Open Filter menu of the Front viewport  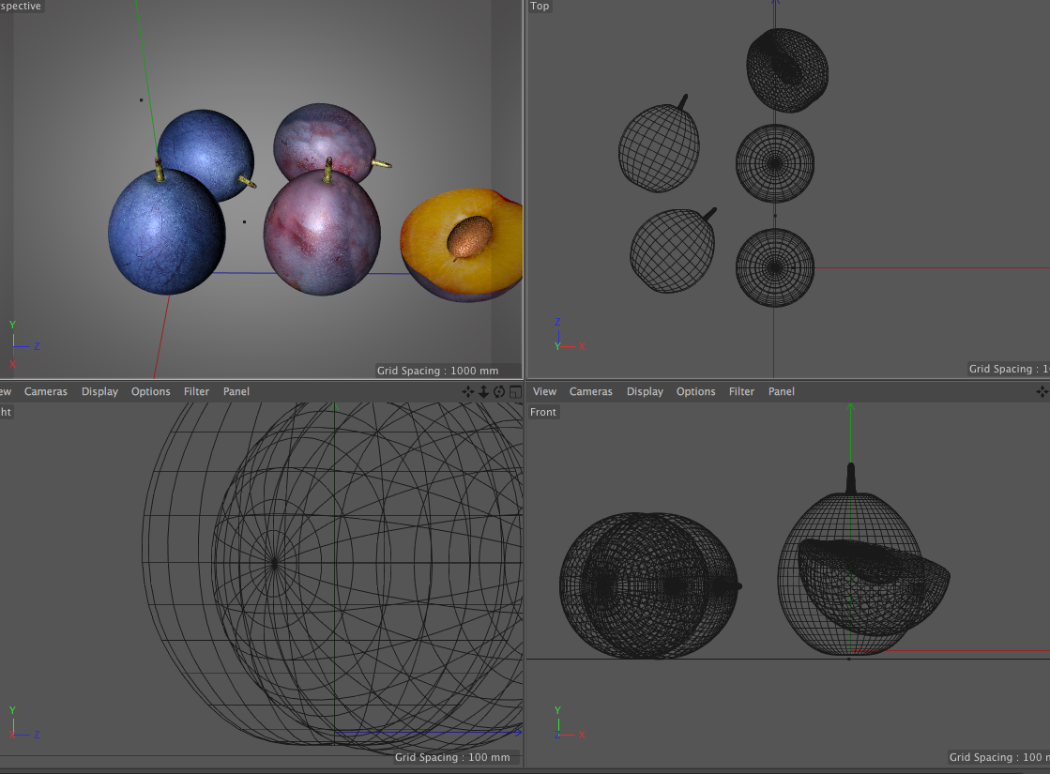(741, 391)
